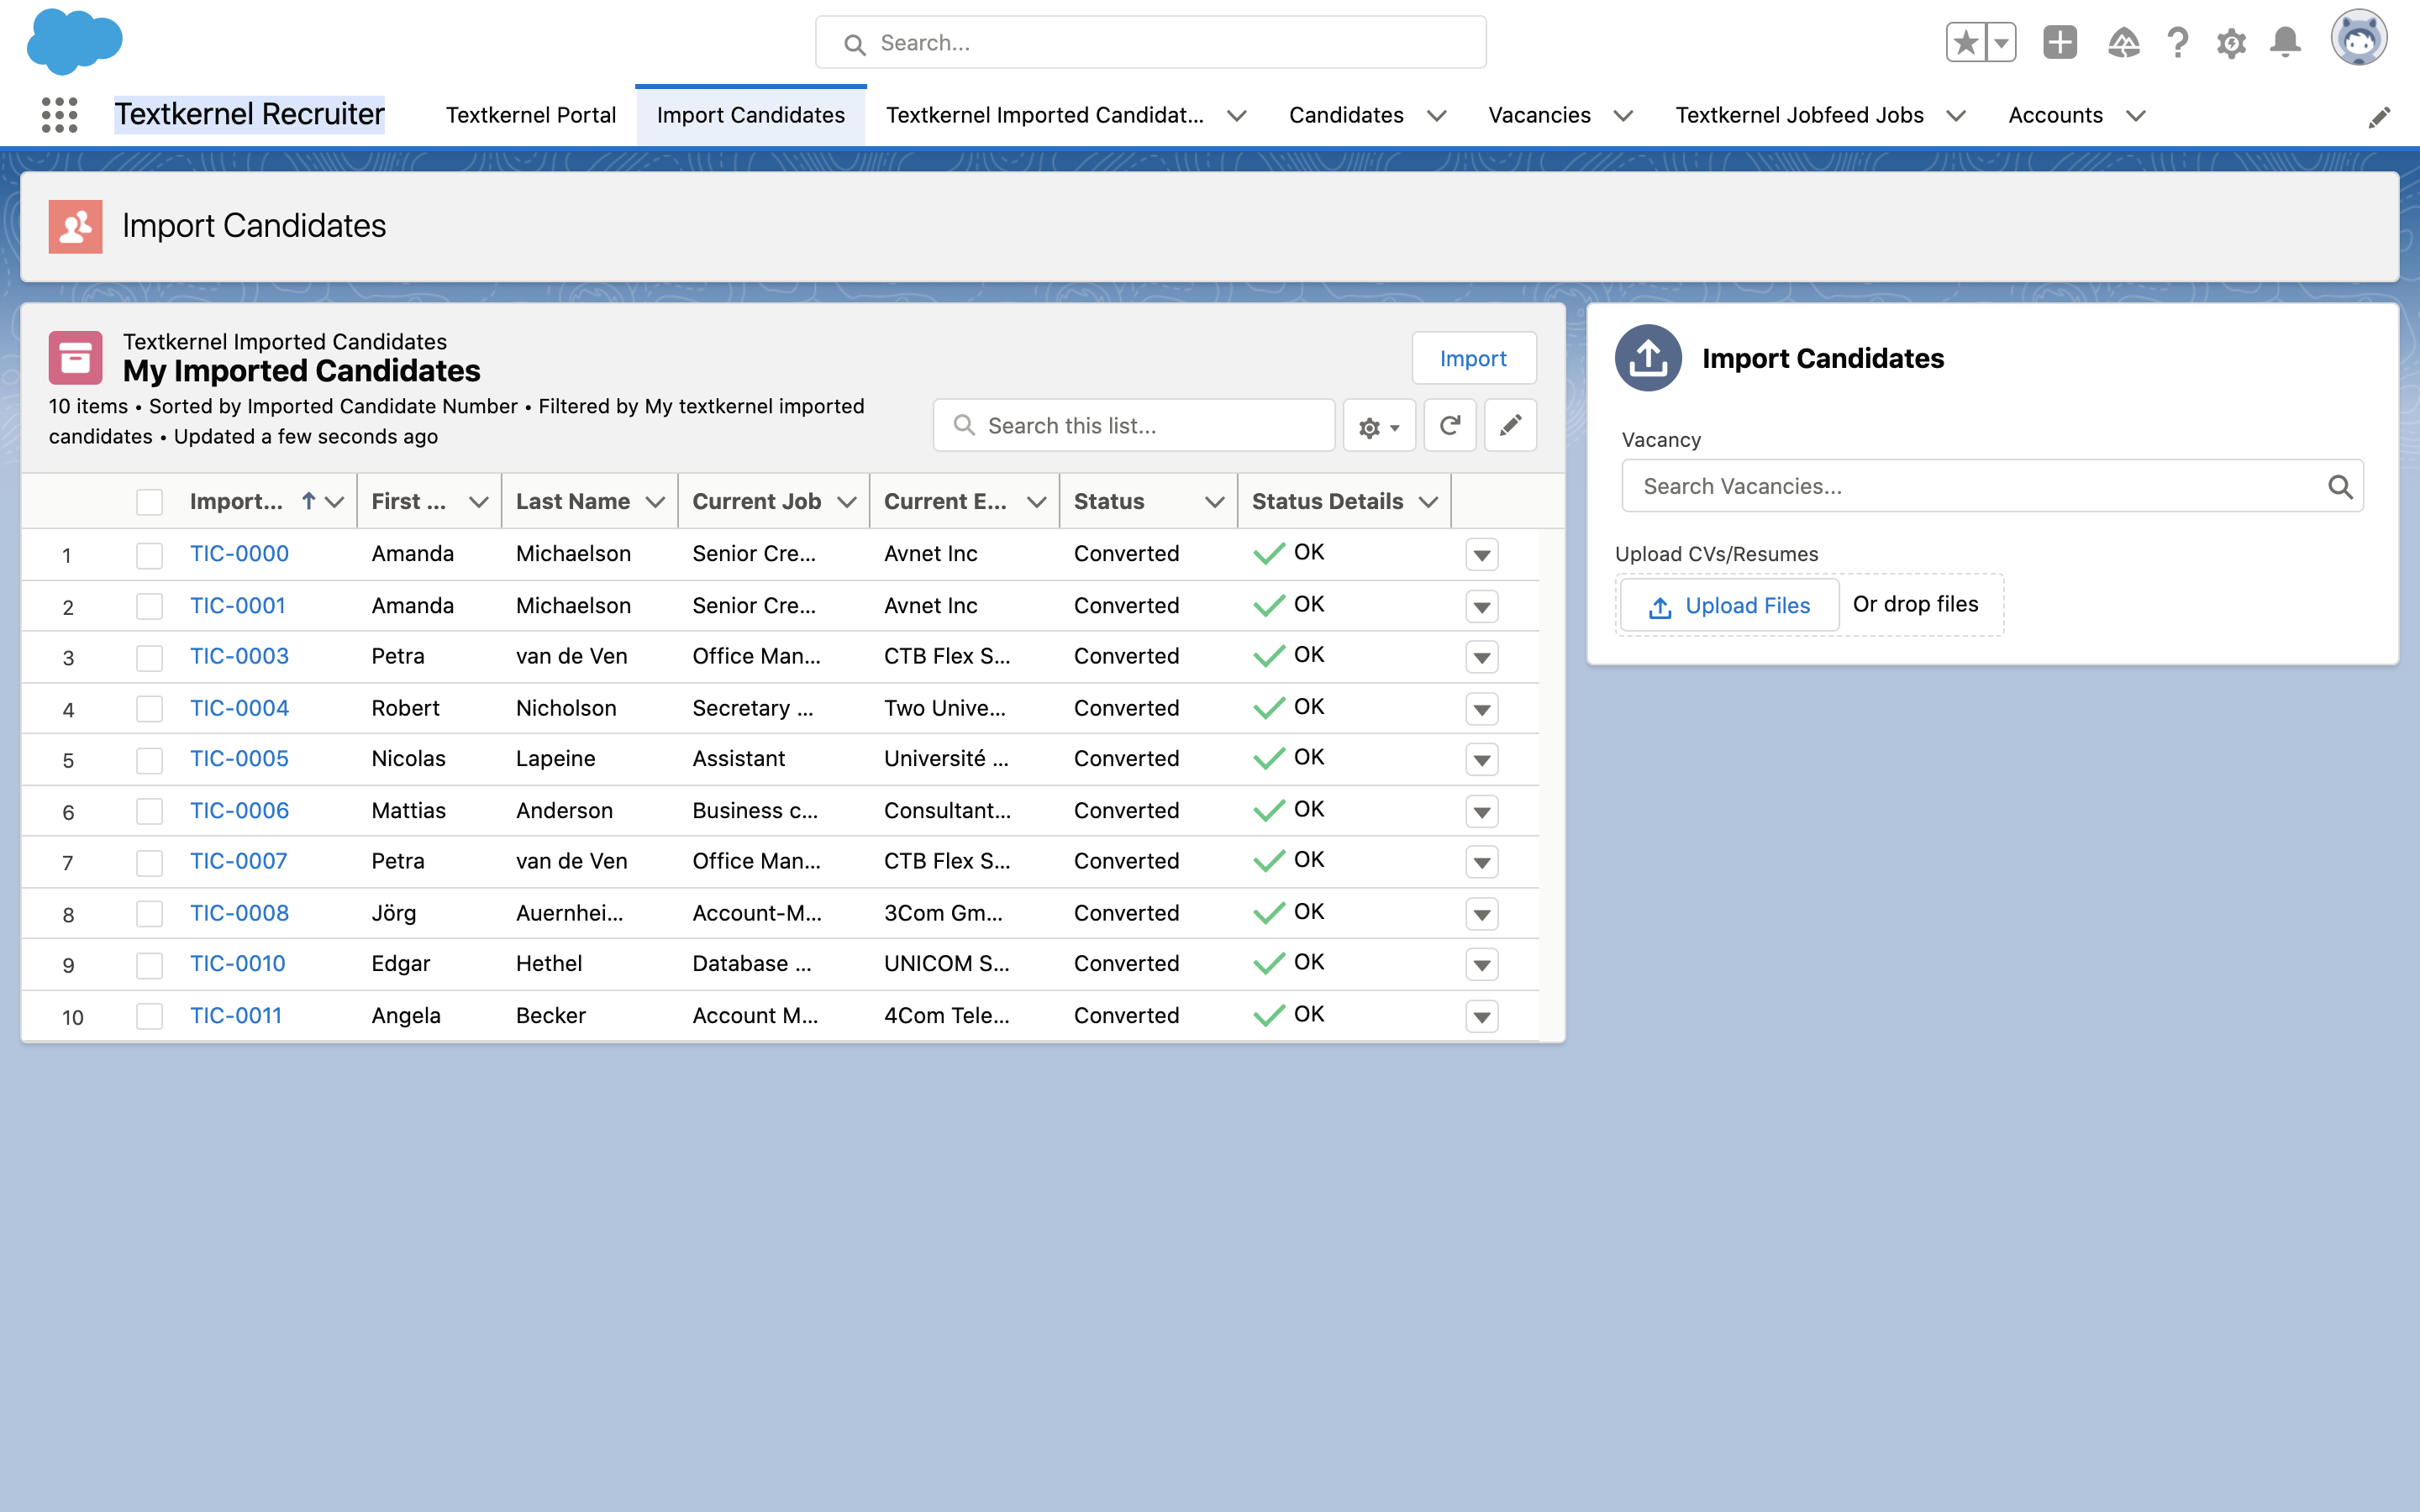This screenshot has width=2420, height=1512.
Task: Expand the Last Name column menu
Action: pyautogui.click(x=655, y=502)
